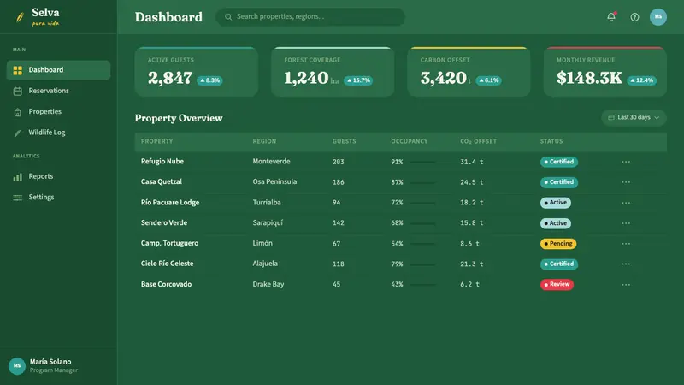Click the Property Overview heading
This screenshot has height=385, width=684.
click(x=179, y=118)
